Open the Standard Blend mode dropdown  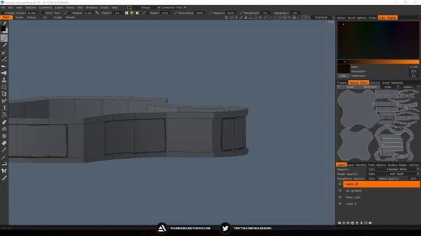tap(399, 169)
